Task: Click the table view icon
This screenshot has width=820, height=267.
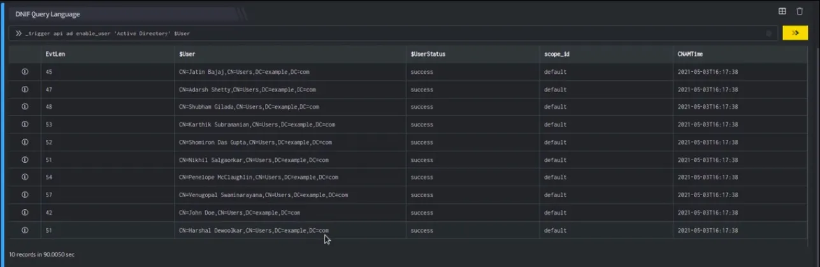Action: 782,11
